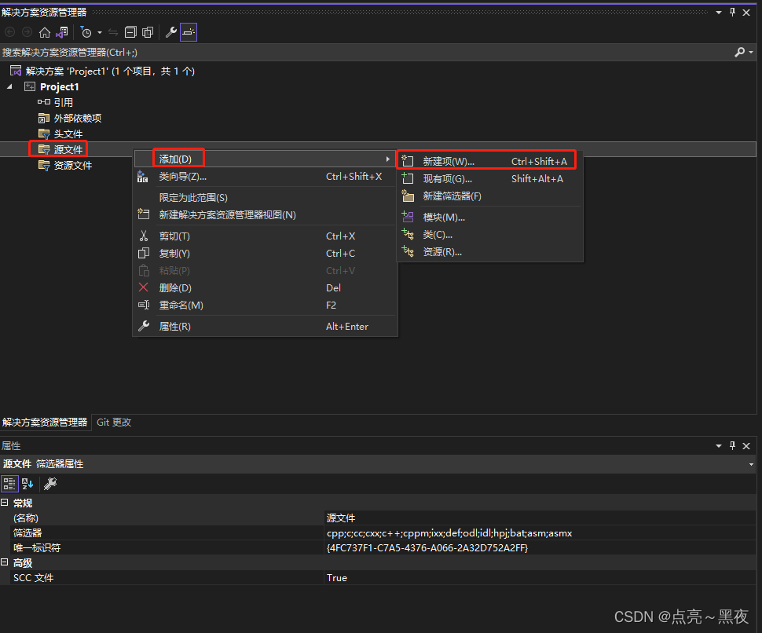
Task: Click the scissors cut icon
Action: (x=143, y=236)
